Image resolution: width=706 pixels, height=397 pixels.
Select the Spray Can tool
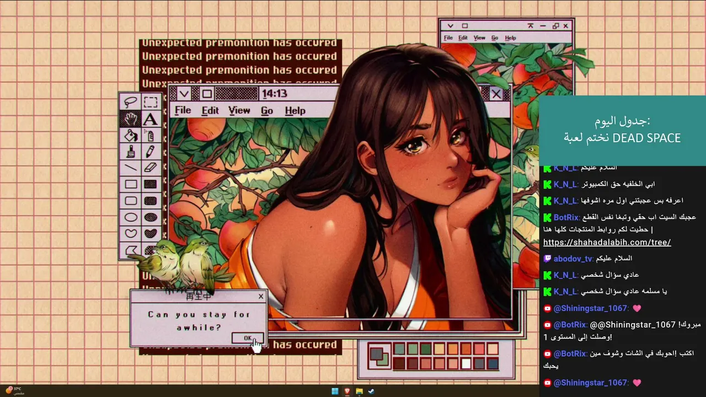click(150, 135)
